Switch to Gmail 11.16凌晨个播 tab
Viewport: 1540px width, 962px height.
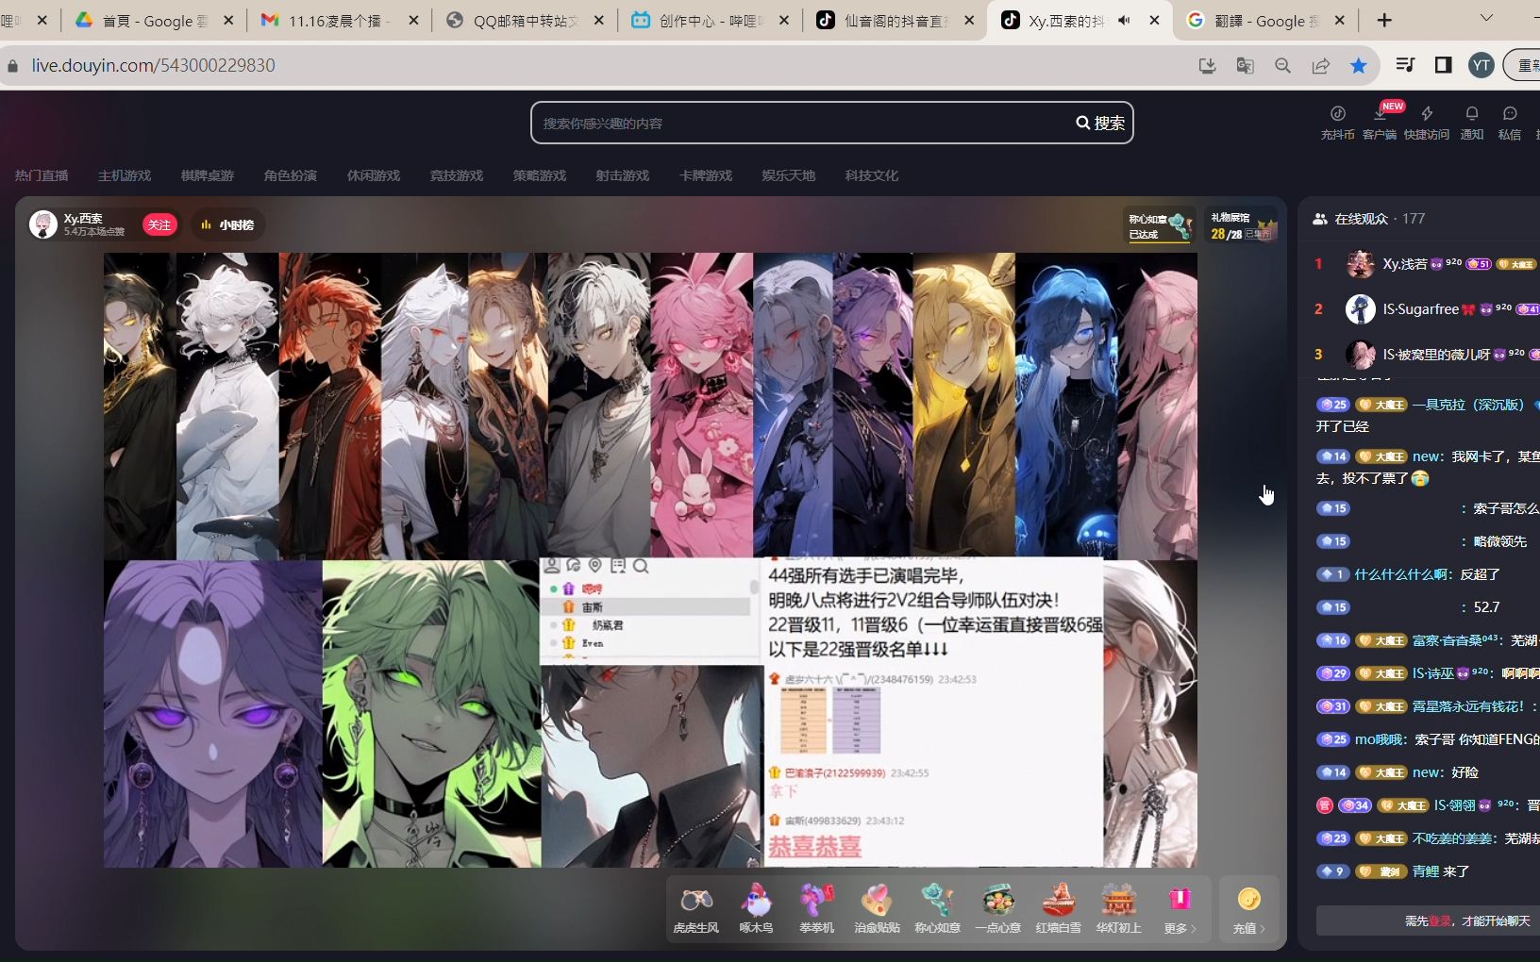[339, 20]
